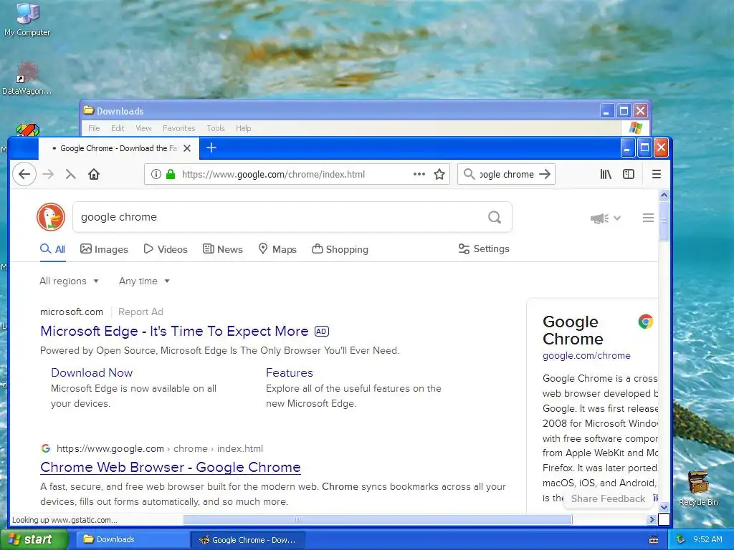
Task: Click the magnifier icon in browser search box
Action: pyautogui.click(x=469, y=175)
